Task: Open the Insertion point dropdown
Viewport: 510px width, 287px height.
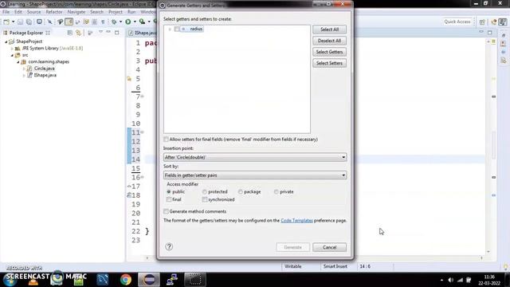Action: 255,157
